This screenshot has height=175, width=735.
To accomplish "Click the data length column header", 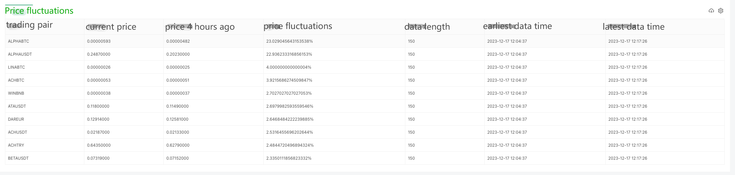I will [427, 27].
